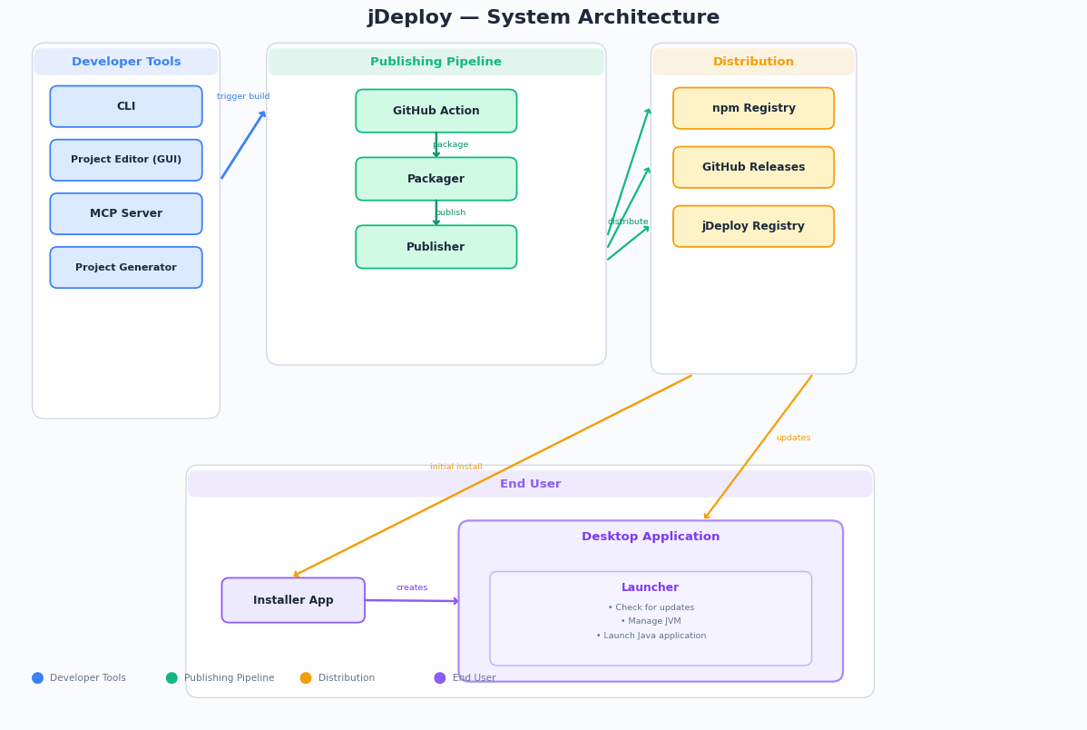Click the 'Launch Java application' bullet
This screenshot has height=730, width=1087.
pos(651,635)
